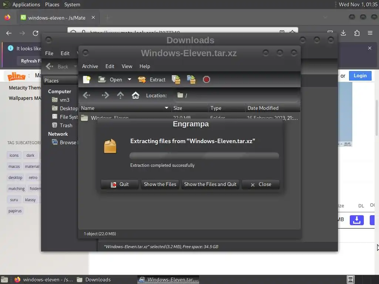Click the clock in top panel
This screenshot has width=379, height=284.
pos(358,4)
